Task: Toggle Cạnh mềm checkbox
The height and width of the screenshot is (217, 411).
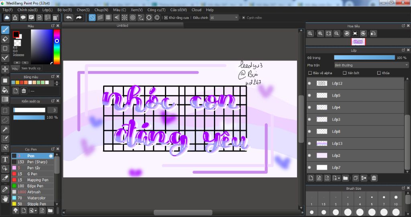Action: coord(244,18)
